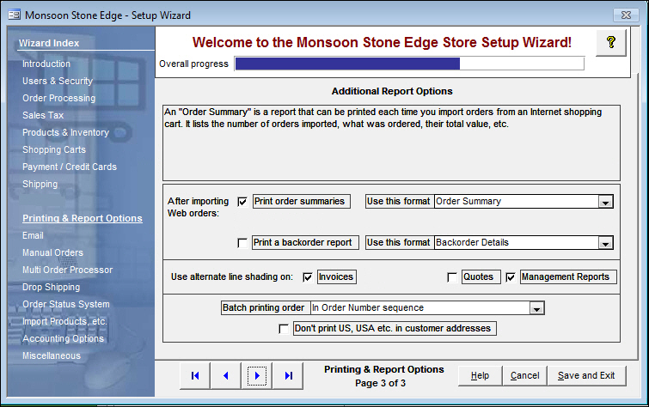Go to Order Processing section
649x407 pixels.
tap(58, 98)
